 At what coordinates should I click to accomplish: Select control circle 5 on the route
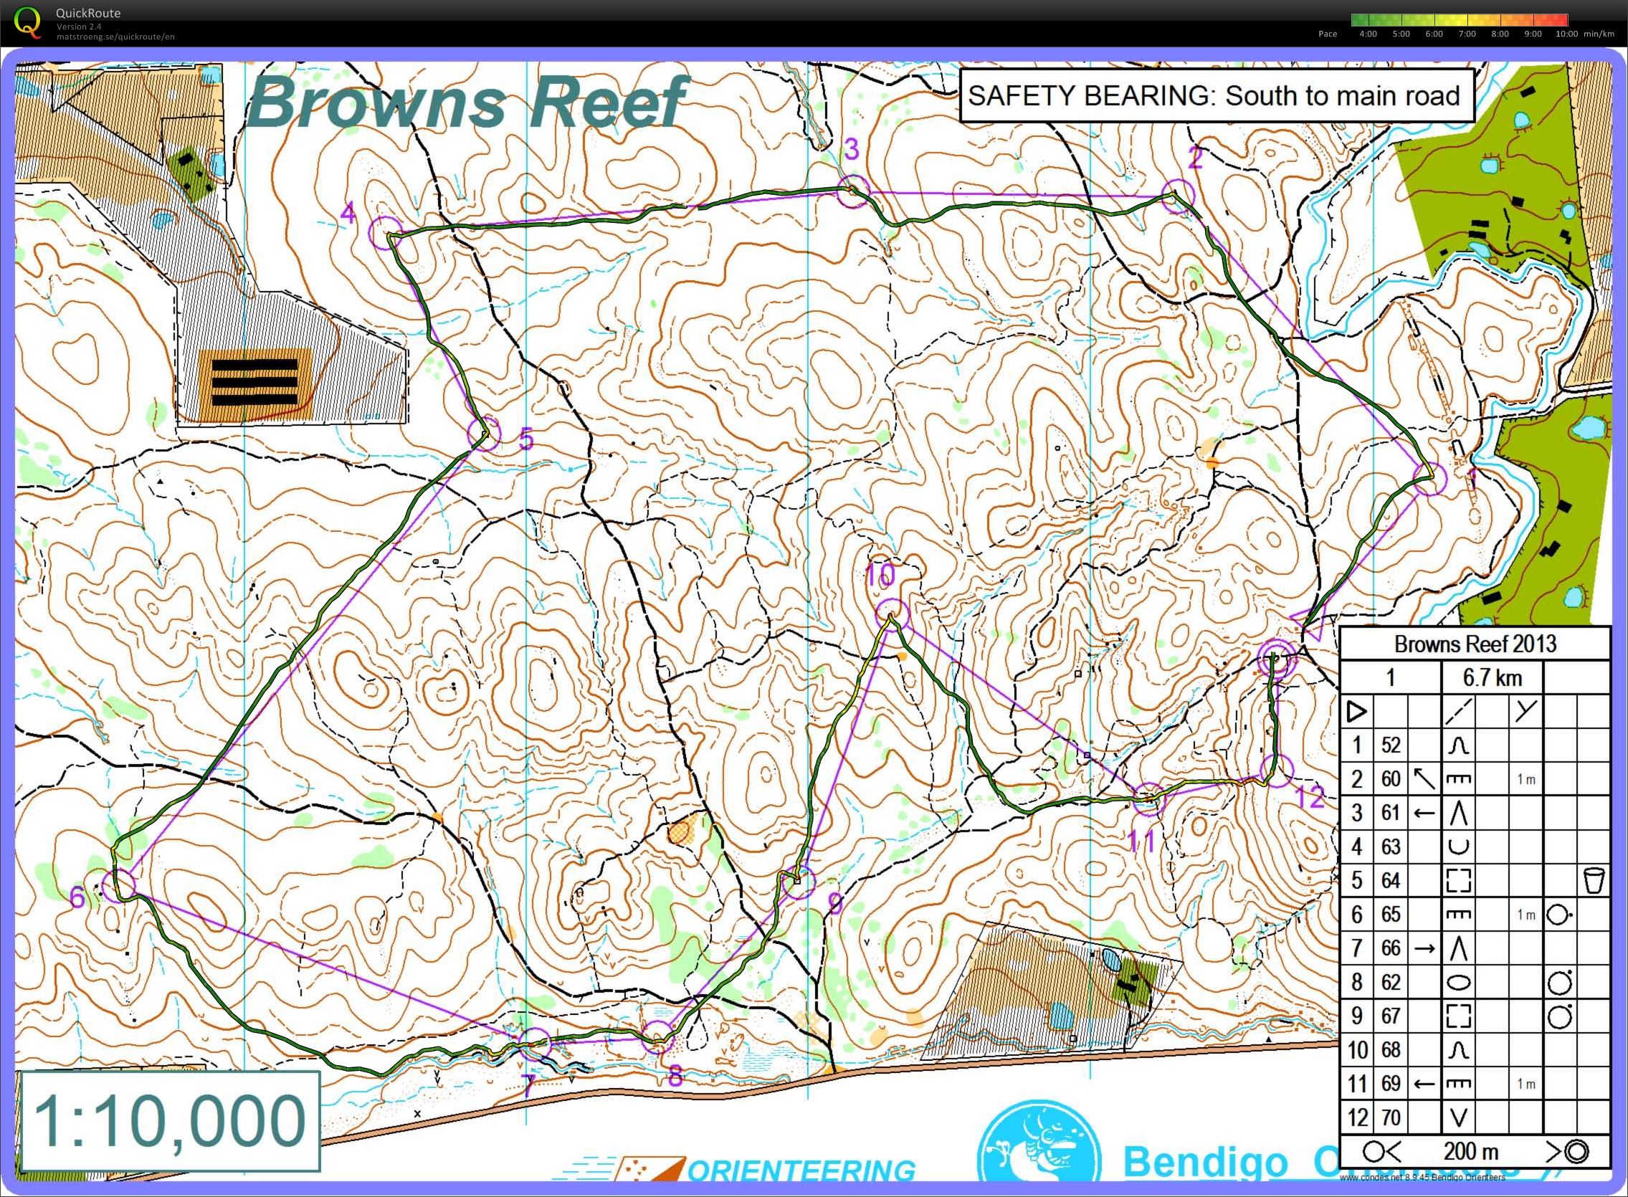pyautogui.click(x=483, y=434)
